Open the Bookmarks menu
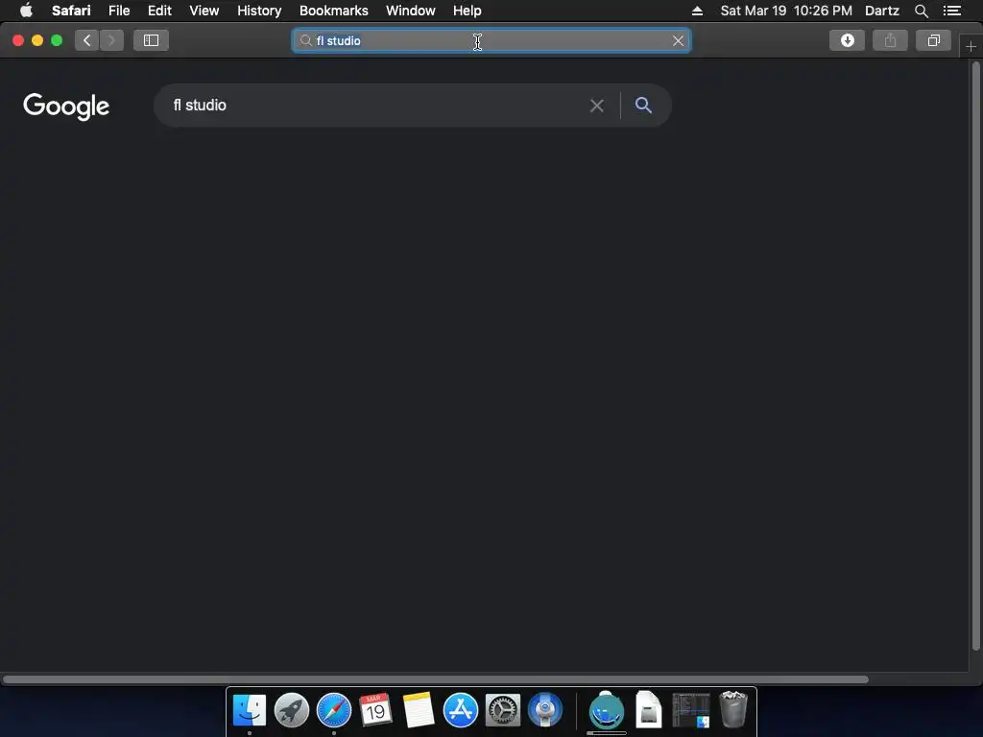This screenshot has width=983, height=737. pyautogui.click(x=333, y=11)
